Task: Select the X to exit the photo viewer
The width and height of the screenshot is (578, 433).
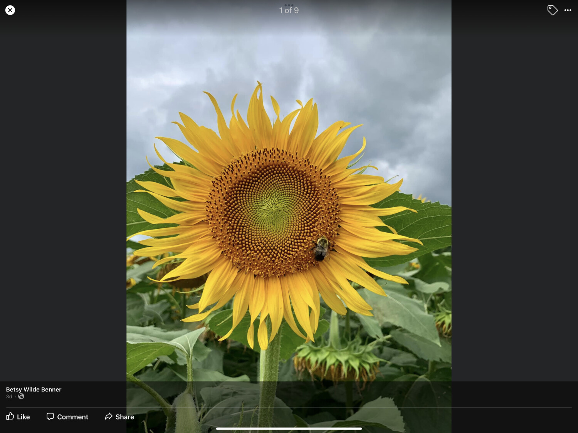Action: pyautogui.click(x=10, y=10)
